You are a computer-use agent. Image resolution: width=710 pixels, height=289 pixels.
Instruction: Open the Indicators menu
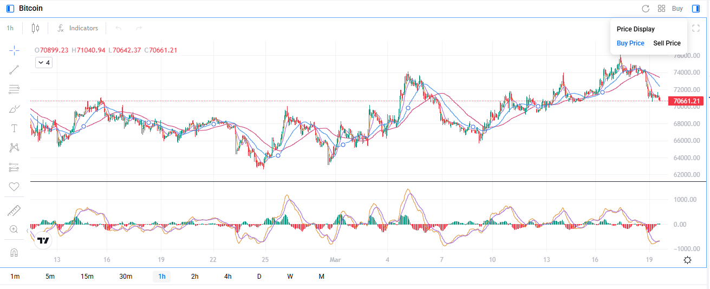pos(78,28)
